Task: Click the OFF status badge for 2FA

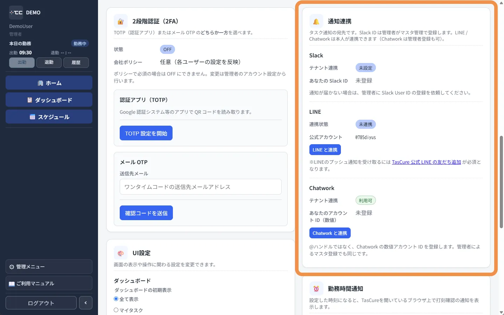Action: 167,49
